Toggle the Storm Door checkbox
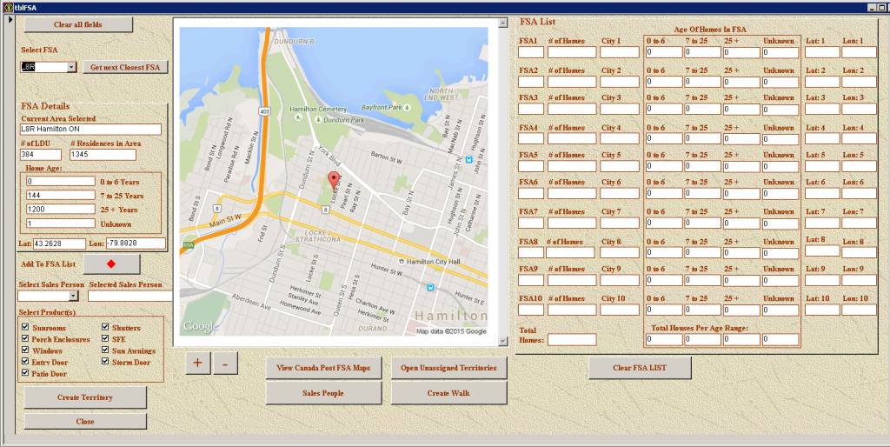890x447 pixels. [x=105, y=362]
